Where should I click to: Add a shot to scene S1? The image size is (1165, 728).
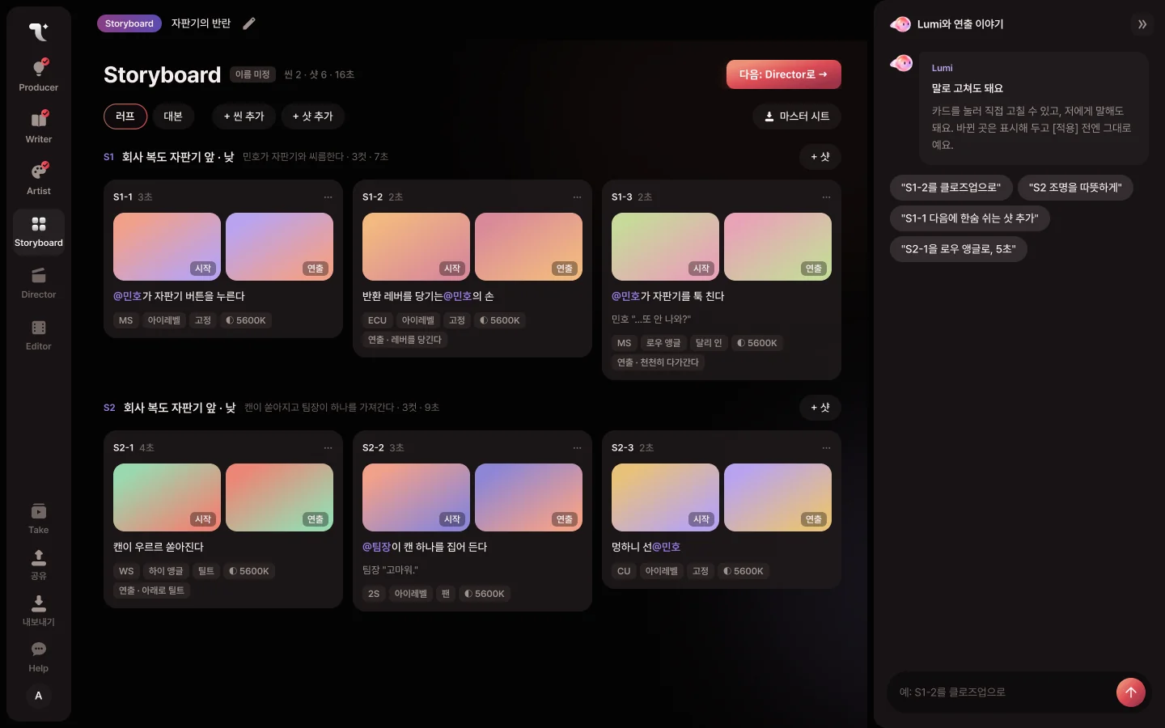click(x=820, y=157)
